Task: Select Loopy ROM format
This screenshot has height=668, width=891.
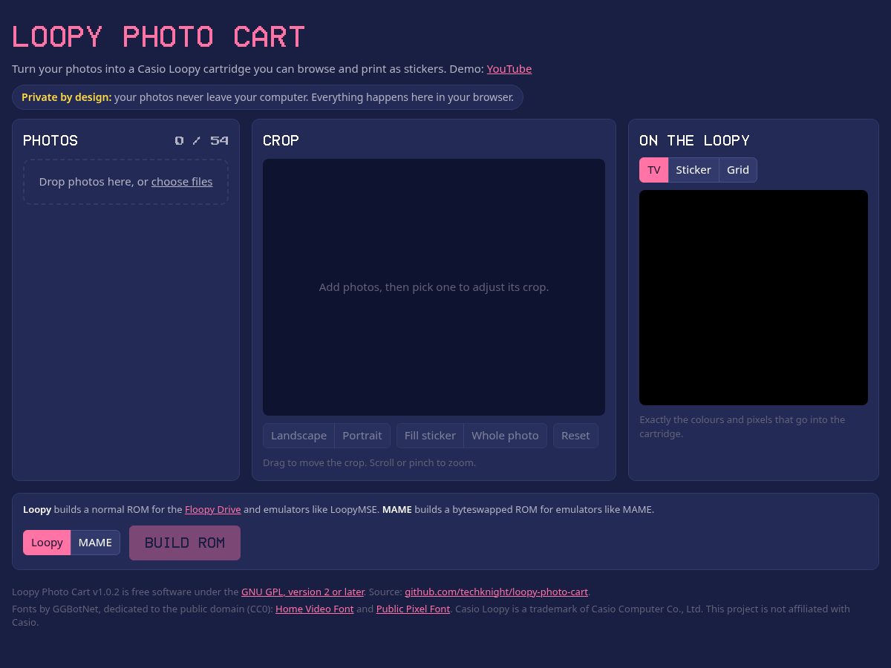Action: 47,543
